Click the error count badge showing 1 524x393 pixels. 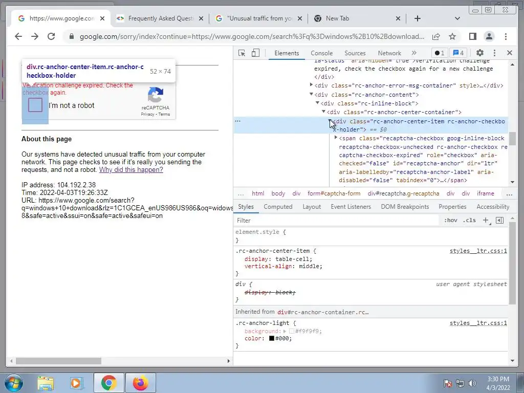(x=440, y=53)
